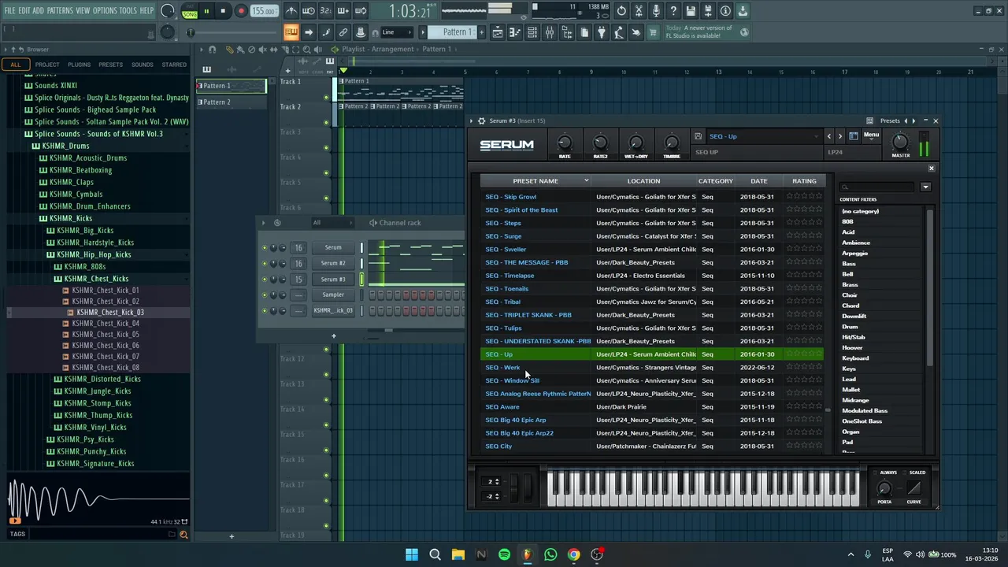Switch Pat/Song mode toggle

click(x=190, y=11)
